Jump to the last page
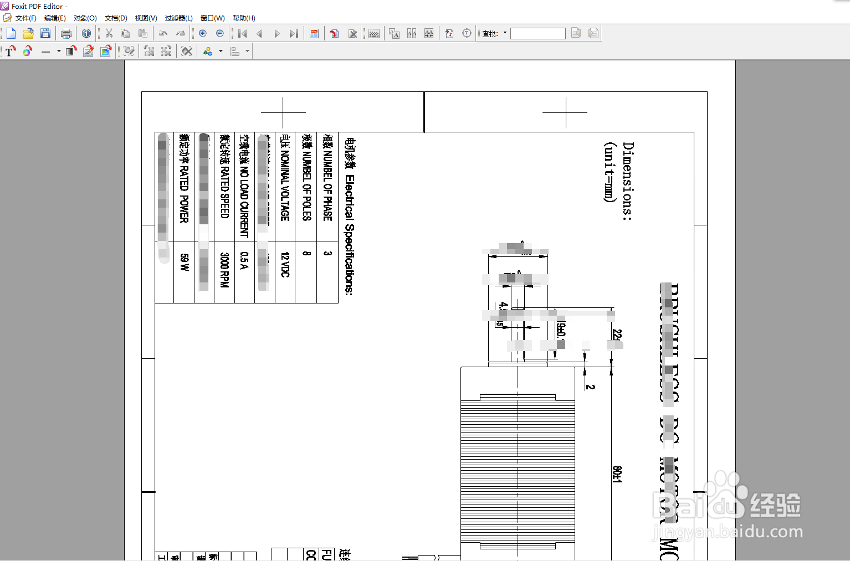Screen dimensions: 850x561 point(294,33)
